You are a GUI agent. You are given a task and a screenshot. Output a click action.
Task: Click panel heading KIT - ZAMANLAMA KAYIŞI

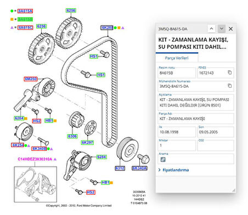pos(193,43)
